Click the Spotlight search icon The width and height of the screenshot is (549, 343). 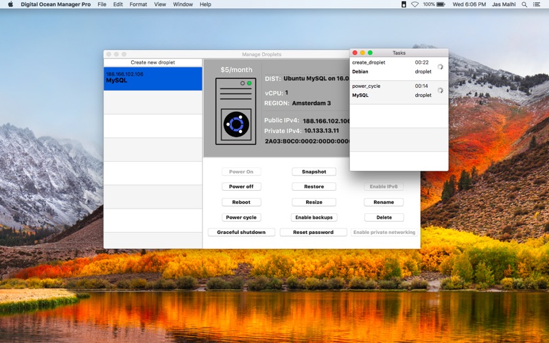tap(524, 4)
